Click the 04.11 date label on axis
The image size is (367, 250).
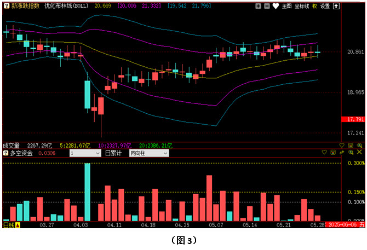coord(114,225)
